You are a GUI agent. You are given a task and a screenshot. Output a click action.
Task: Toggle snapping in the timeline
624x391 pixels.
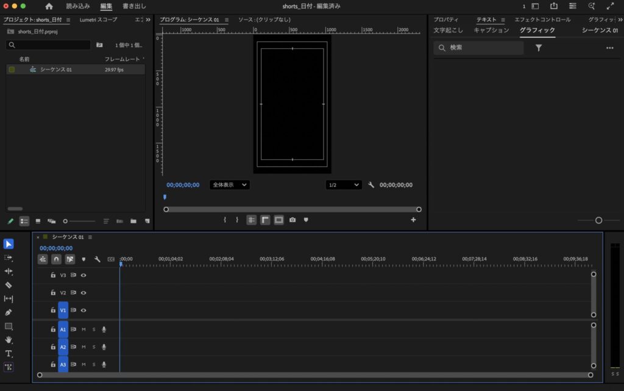pos(56,259)
